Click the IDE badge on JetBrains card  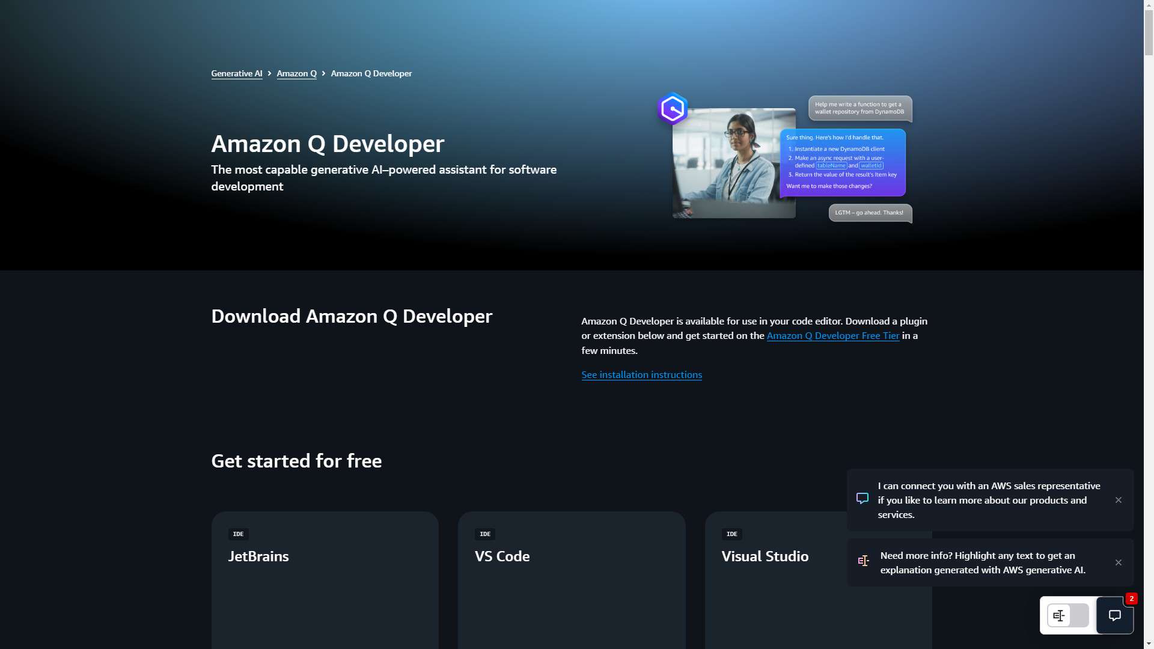pos(238,534)
